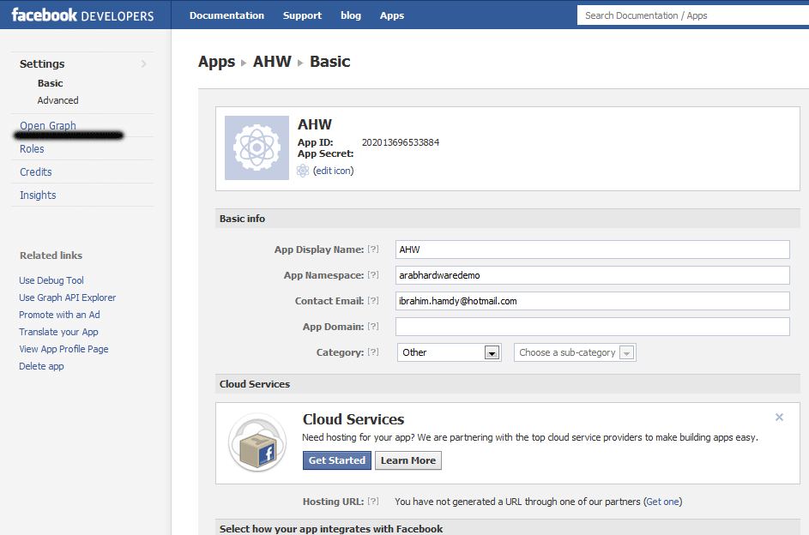Screen dimensions: 809x535
Task: Click the empty App Domain field
Action: click(592, 327)
